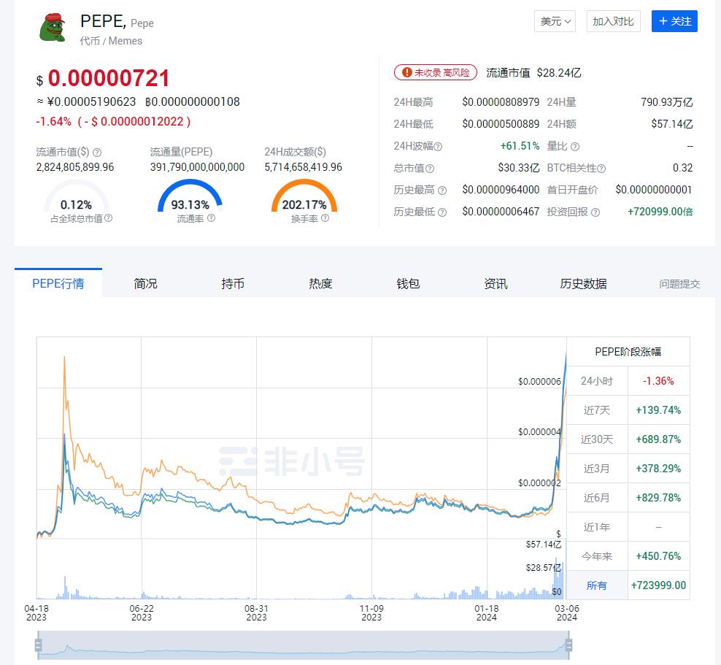
Task: Click the all-time high $0.00000964000
Action: (501, 190)
